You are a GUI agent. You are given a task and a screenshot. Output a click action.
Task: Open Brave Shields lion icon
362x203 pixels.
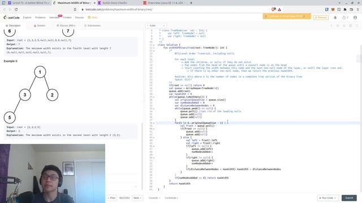point(274,10)
